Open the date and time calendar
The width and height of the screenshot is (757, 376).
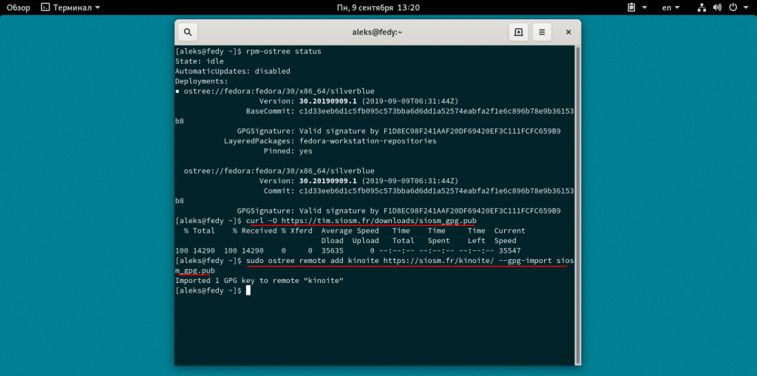pos(378,7)
